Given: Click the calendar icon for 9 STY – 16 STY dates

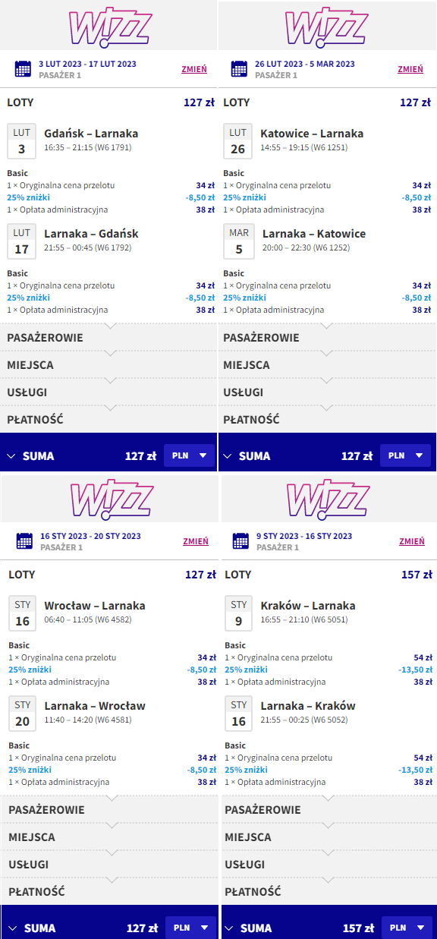Looking at the screenshot, I should (241, 541).
